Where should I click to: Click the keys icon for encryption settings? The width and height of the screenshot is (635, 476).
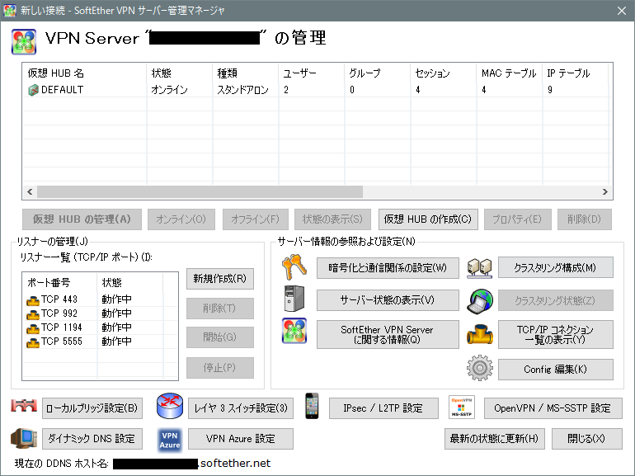[294, 267]
